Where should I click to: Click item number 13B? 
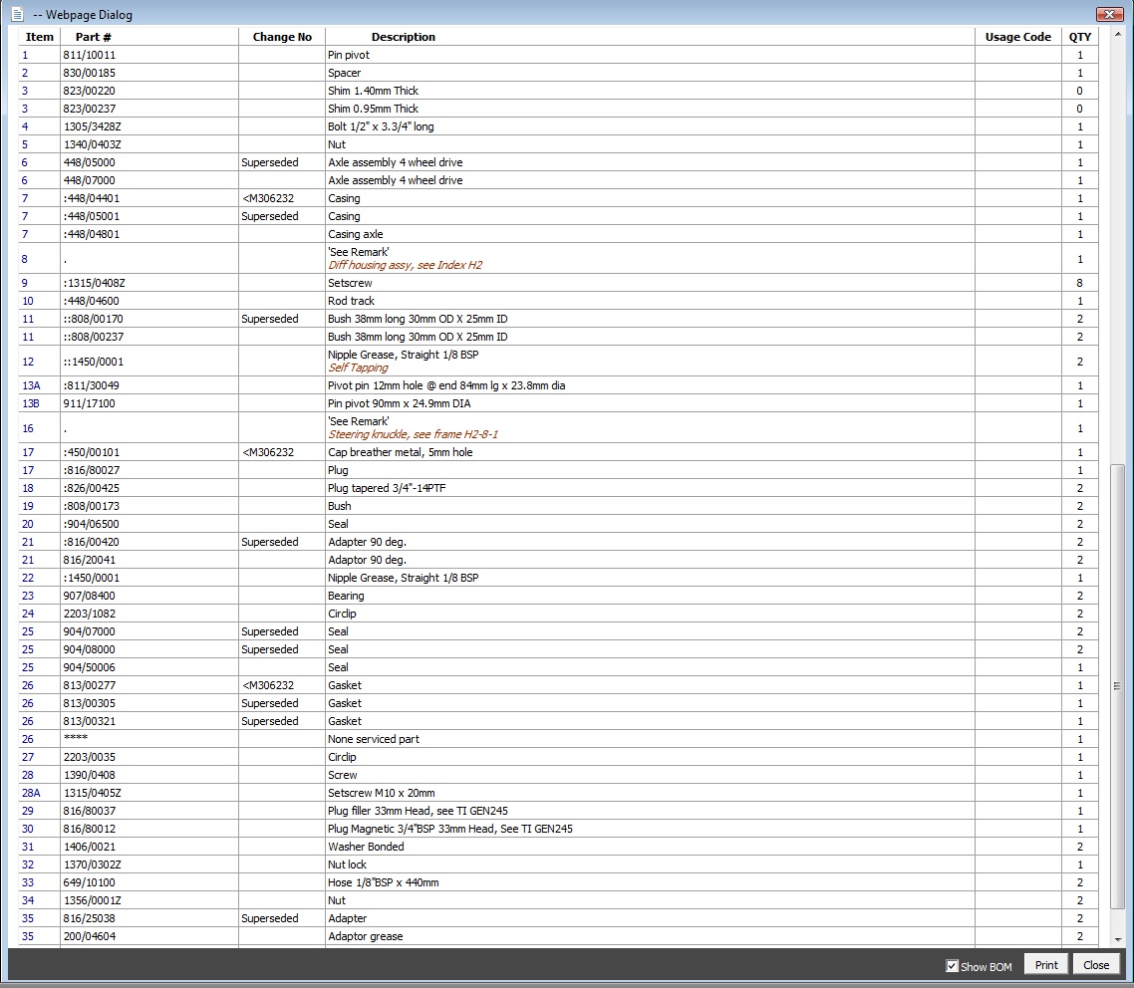coord(31,404)
